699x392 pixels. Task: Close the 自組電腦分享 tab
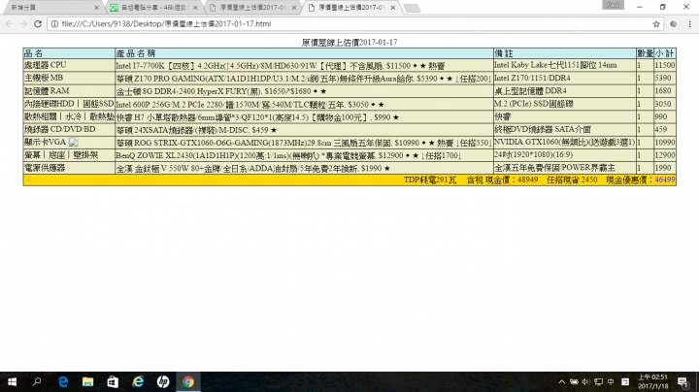pyautogui.click(x=195, y=8)
